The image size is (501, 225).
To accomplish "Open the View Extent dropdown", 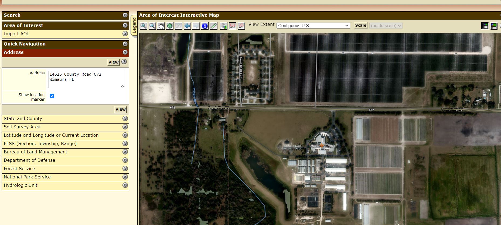I will point(313,26).
